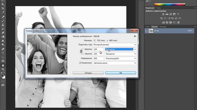This screenshot has width=197, height=110.
Task: Select the Zoom tool in the toolbar
Action: pyautogui.click(x=3, y=69)
